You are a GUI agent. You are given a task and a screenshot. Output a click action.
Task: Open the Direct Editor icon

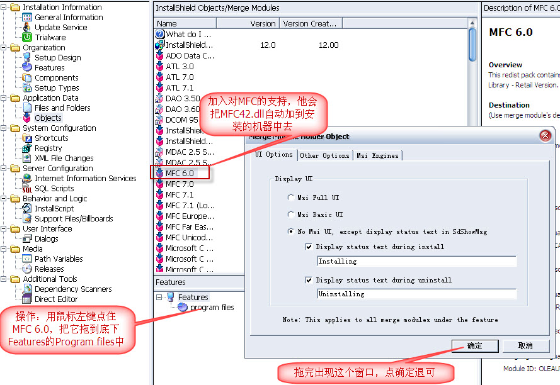click(27, 299)
